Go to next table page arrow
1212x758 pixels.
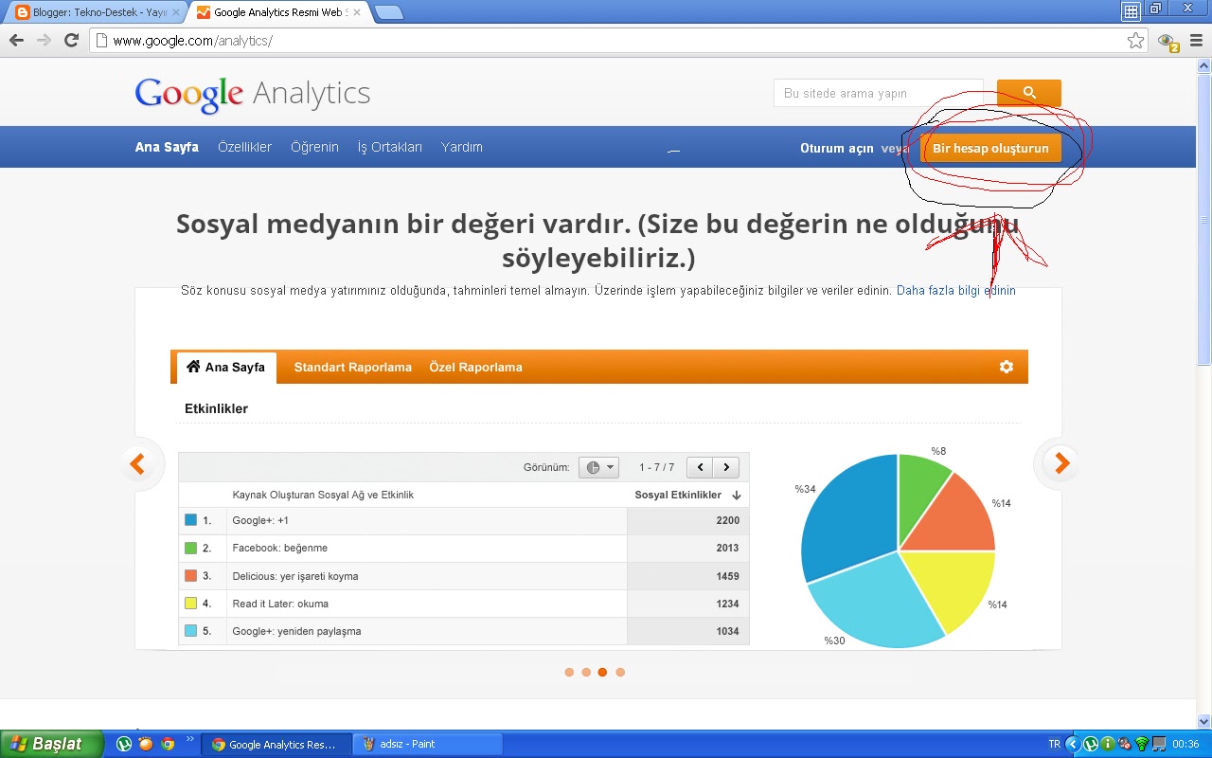click(726, 467)
